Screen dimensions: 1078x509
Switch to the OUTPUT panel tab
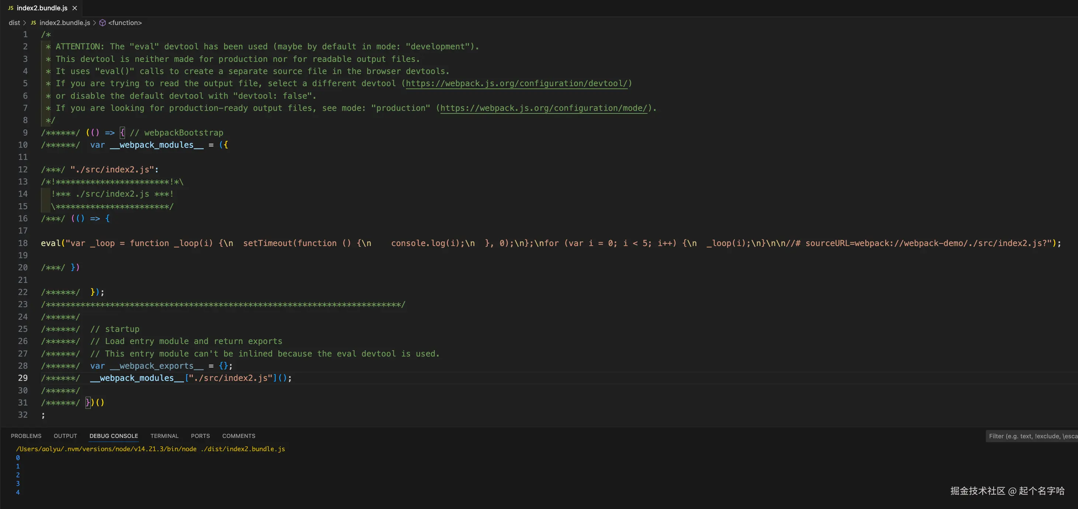pos(65,436)
